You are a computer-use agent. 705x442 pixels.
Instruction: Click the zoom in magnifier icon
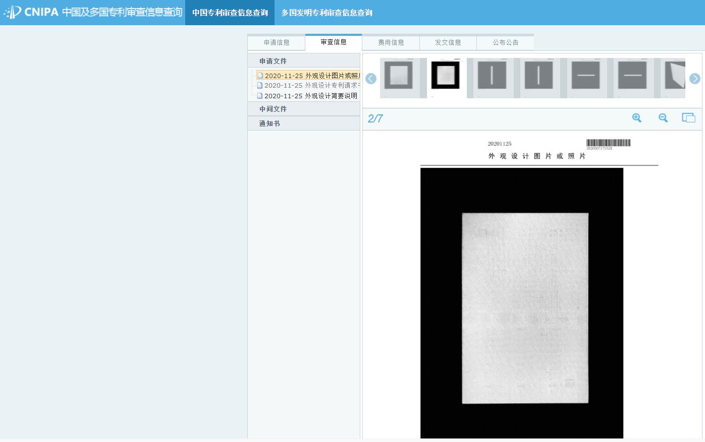(x=637, y=118)
